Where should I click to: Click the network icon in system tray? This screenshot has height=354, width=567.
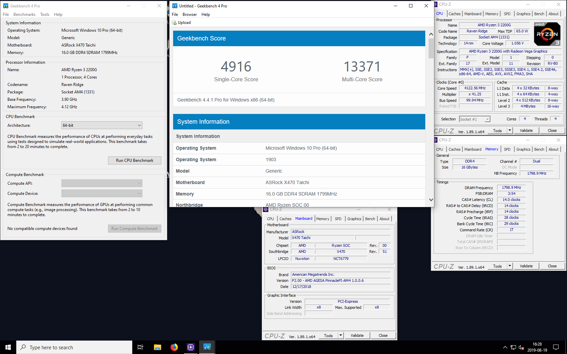pos(513,347)
